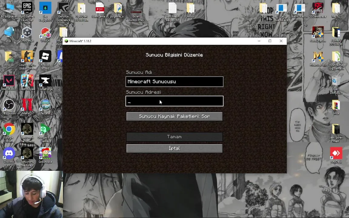The image size is (349, 218).
Task: Minimize the Minecraft 1.18.2 window
Action: click(259, 41)
